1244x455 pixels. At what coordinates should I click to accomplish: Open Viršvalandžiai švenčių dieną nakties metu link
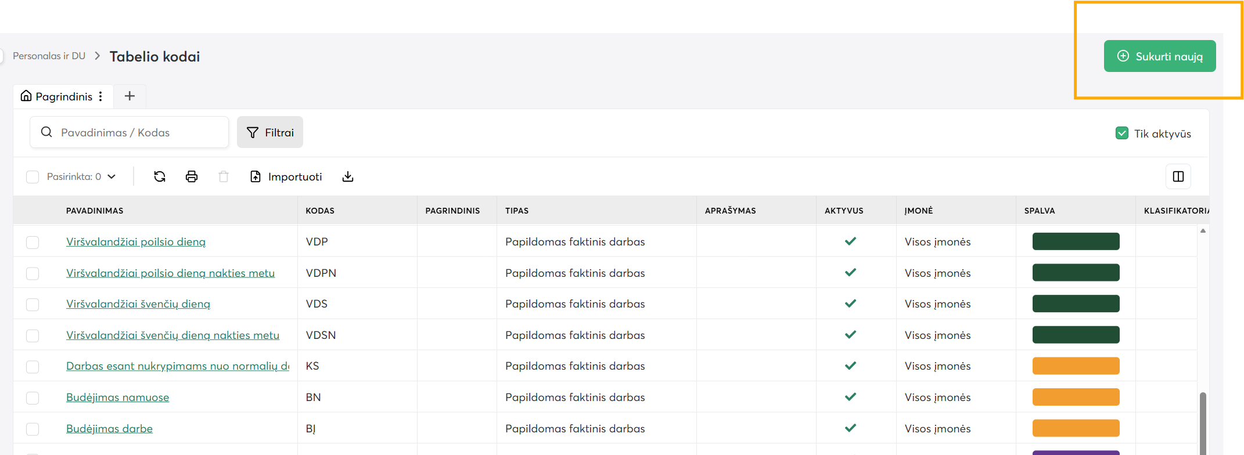point(172,335)
